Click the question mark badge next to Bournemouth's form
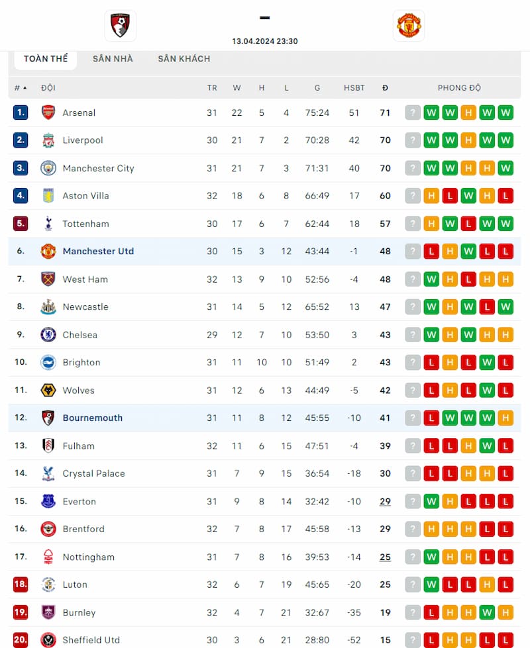 (413, 418)
